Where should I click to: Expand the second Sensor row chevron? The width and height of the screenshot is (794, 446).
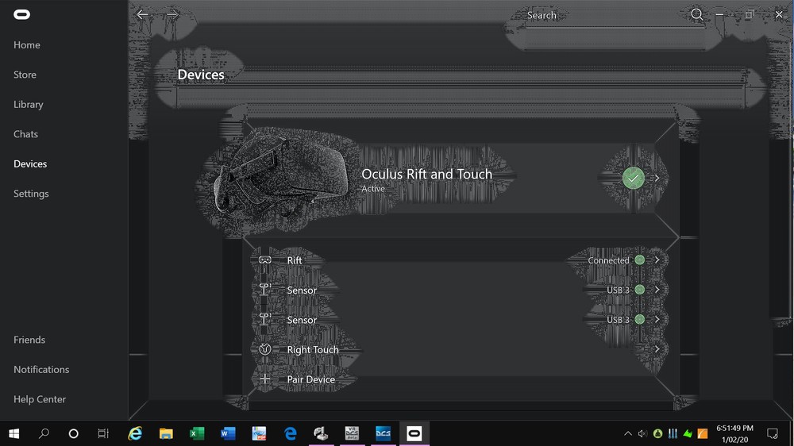pos(657,320)
